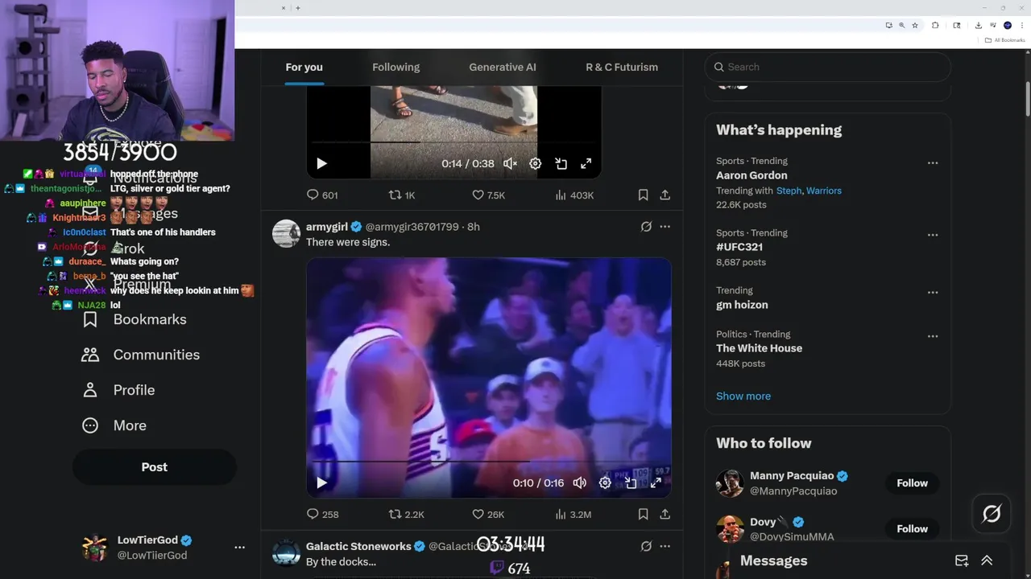Viewport: 1031px width, 579px height.
Task: Seek on armygirl's video progress bar
Action: coord(489,462)
